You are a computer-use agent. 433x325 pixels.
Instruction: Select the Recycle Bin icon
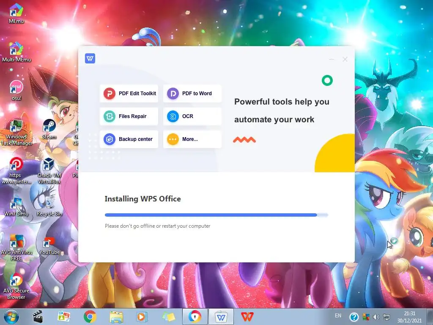click(x=49, y=206)
